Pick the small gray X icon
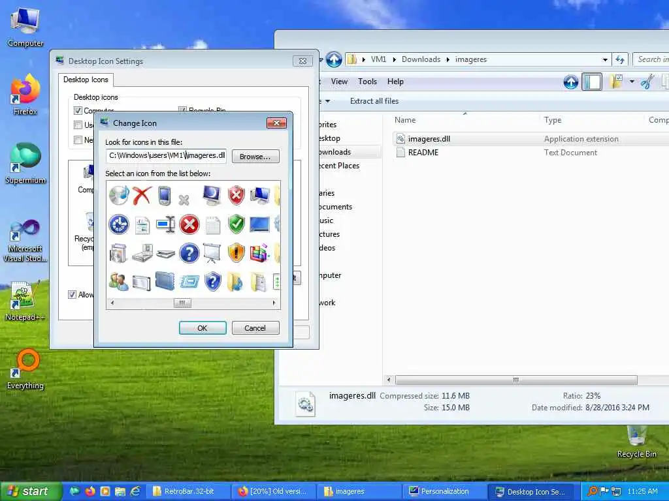The height and width of the screenshot is (501, 669). 184,200
